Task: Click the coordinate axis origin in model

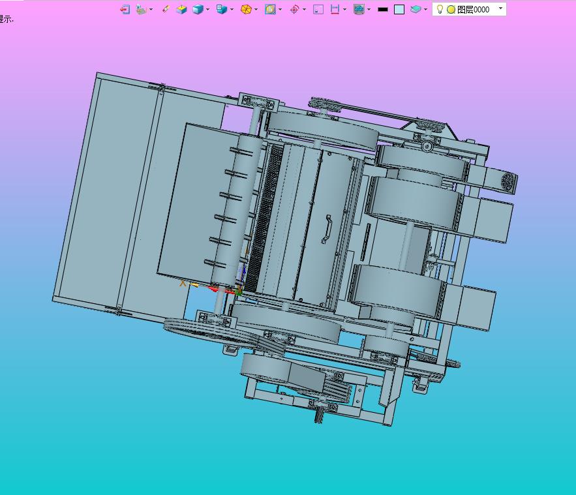Action: (238, 293)
